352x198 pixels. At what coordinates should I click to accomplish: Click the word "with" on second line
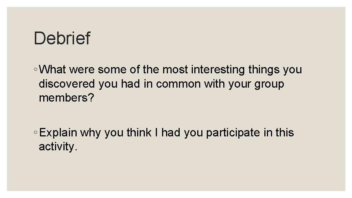(x=214, y=84)
